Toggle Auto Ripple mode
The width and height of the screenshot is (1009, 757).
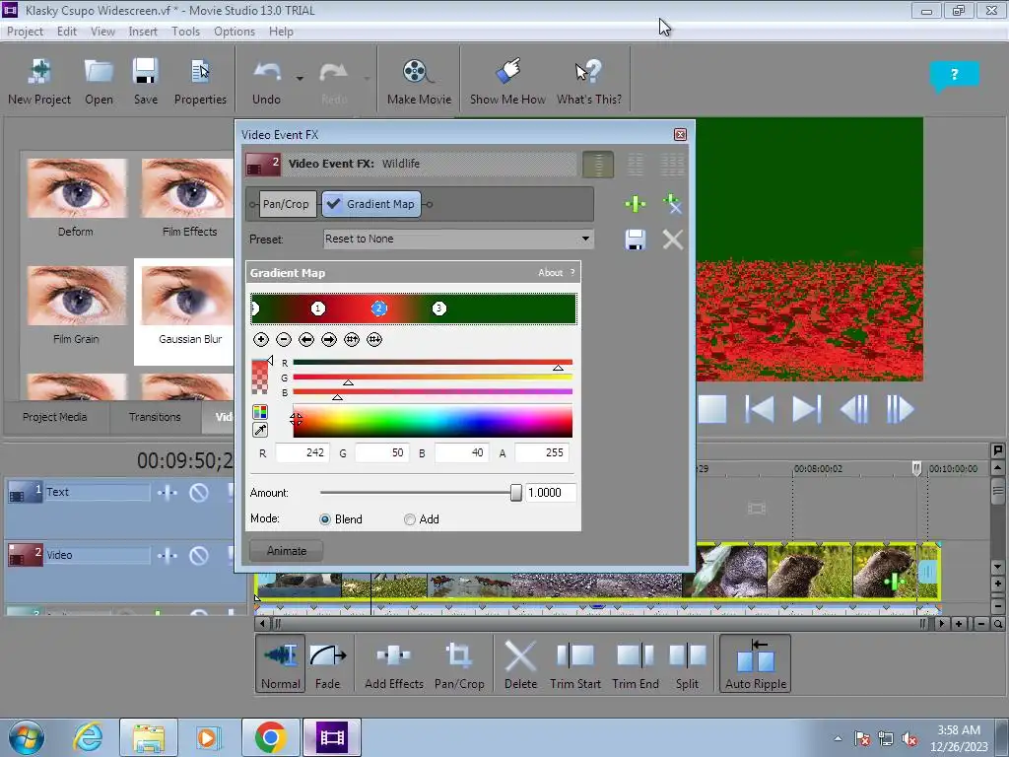756,663
